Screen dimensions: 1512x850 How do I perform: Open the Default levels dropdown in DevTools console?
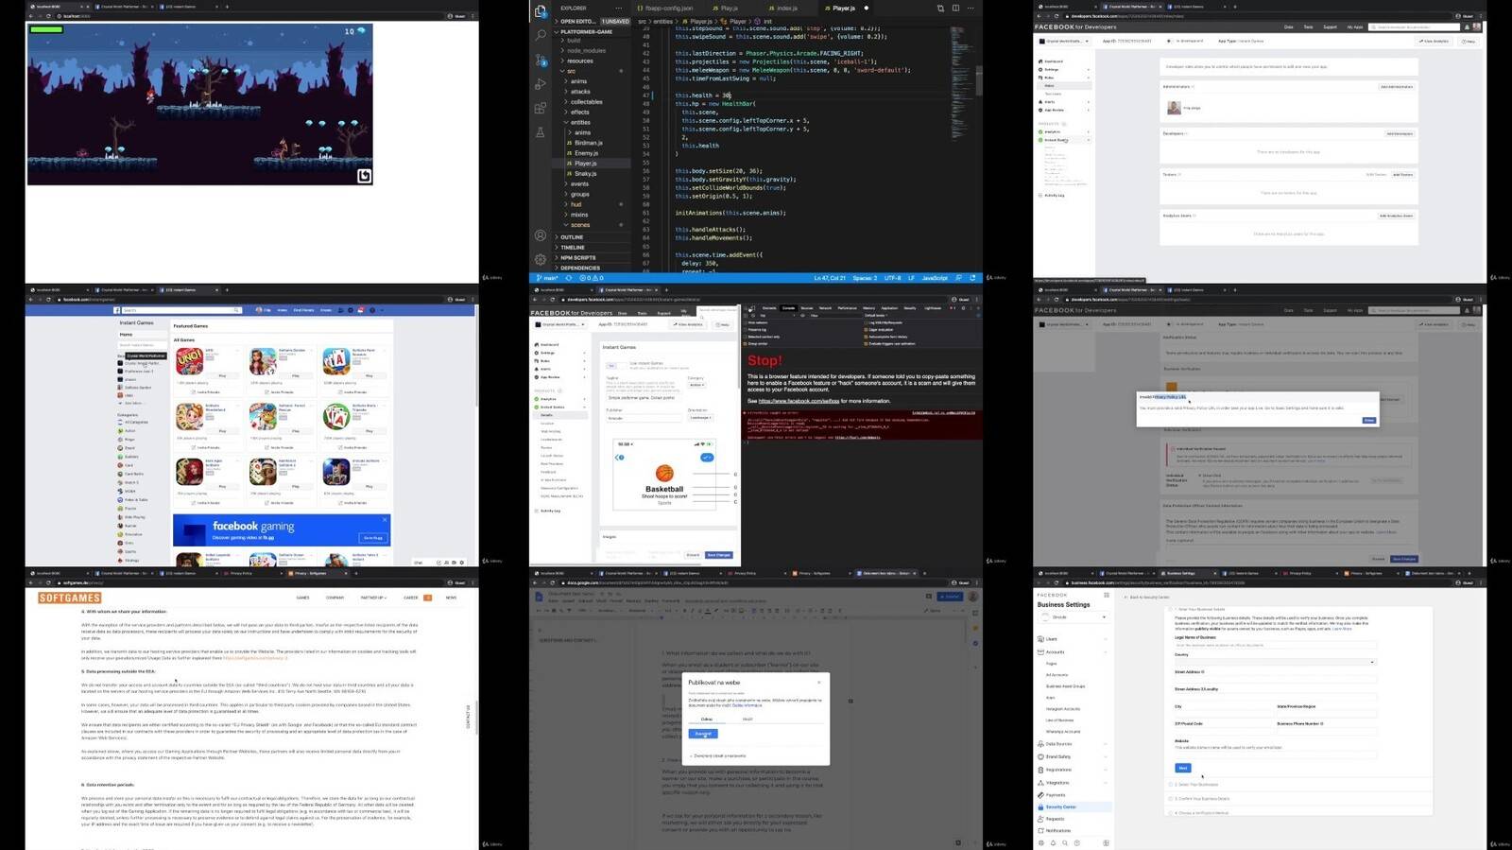point(877,315)
